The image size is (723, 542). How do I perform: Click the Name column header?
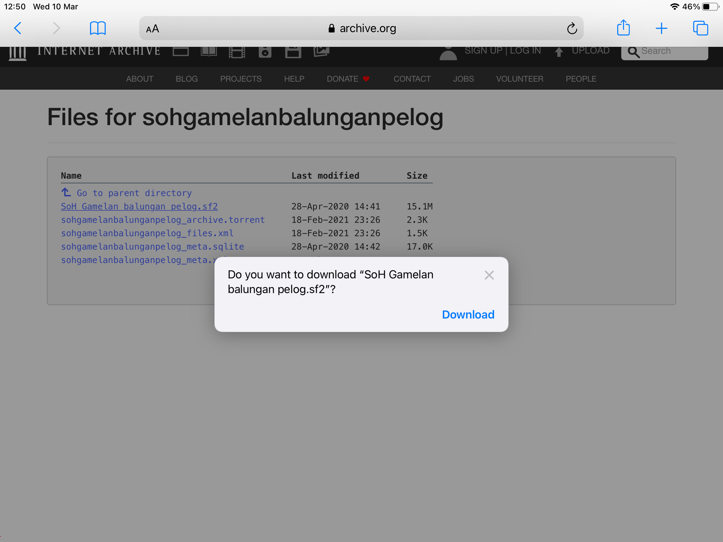71,176
